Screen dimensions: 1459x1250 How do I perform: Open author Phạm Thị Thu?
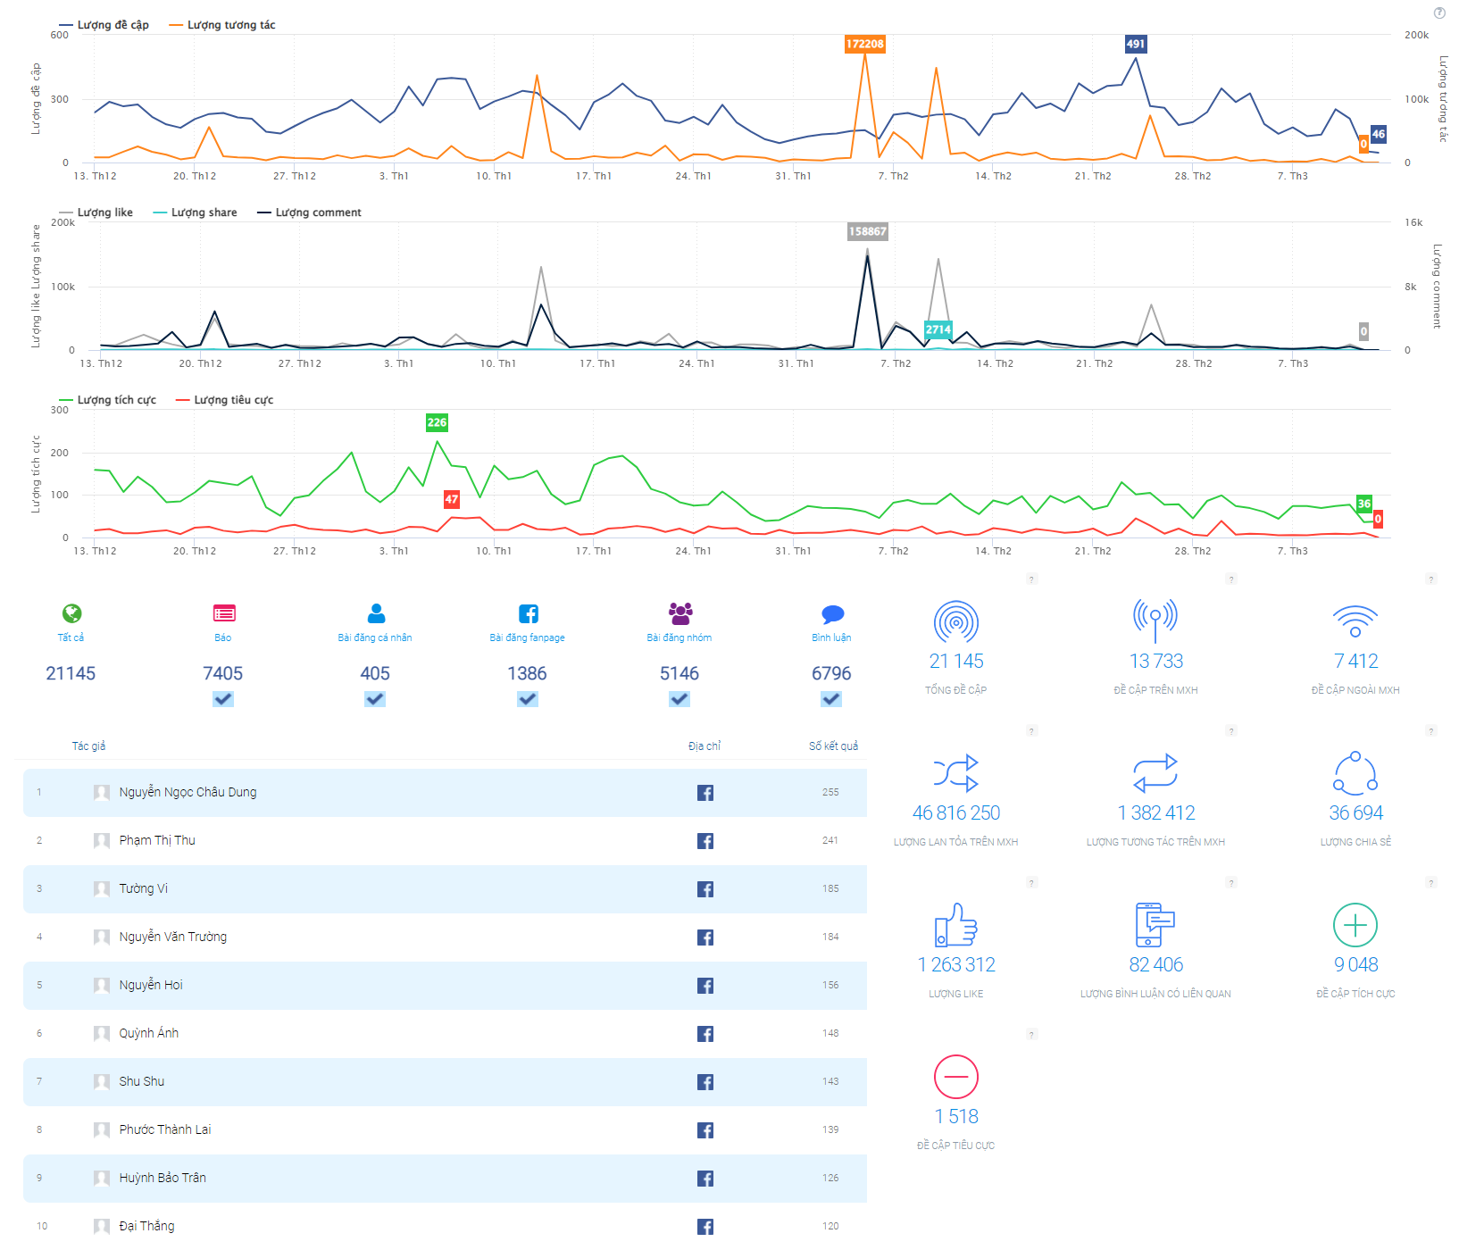pos(157,840)
